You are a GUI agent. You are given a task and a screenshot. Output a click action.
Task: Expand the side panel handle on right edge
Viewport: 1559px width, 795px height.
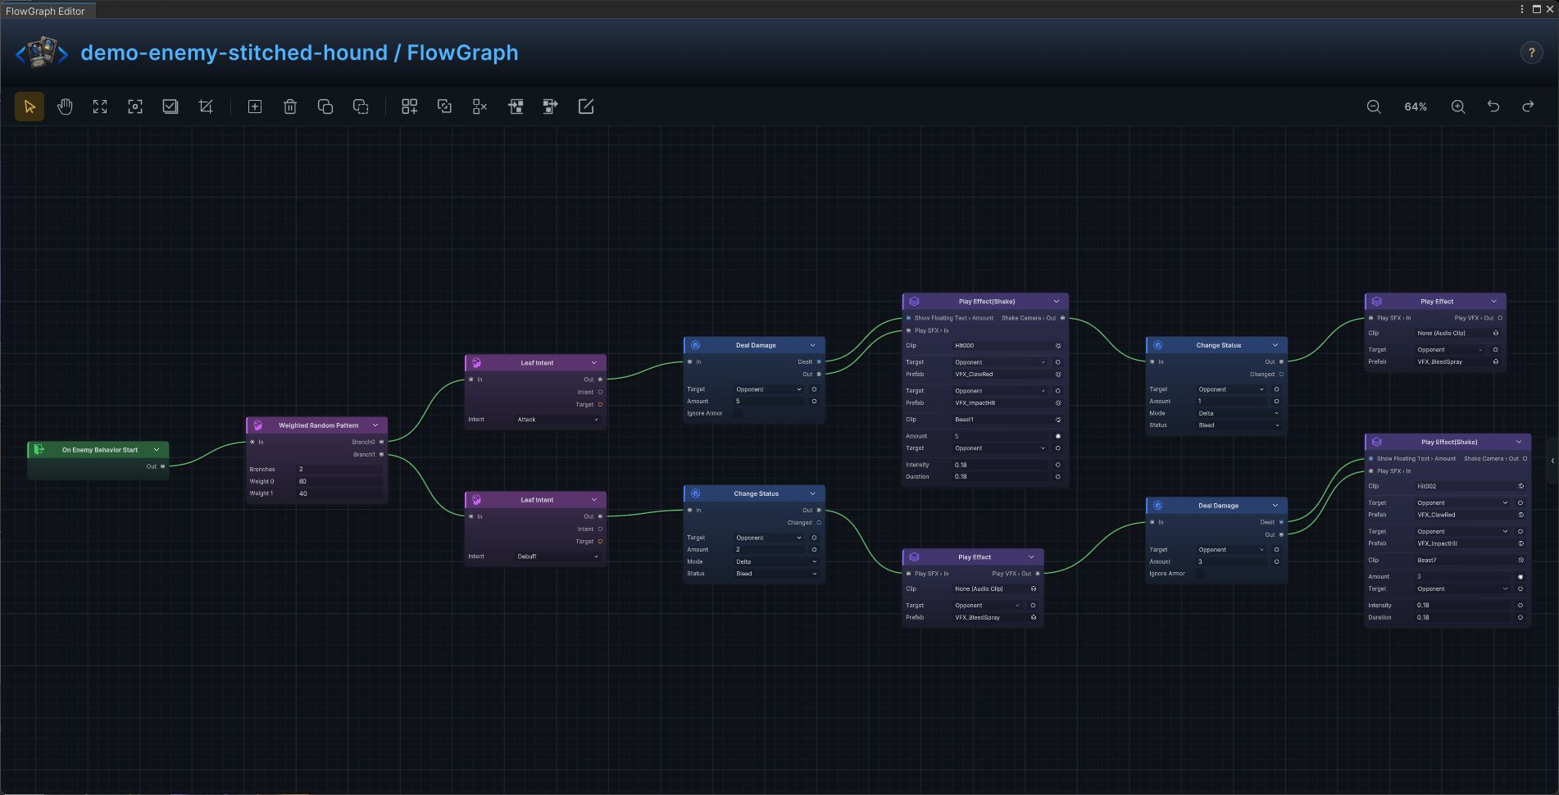click(1552, 461)
